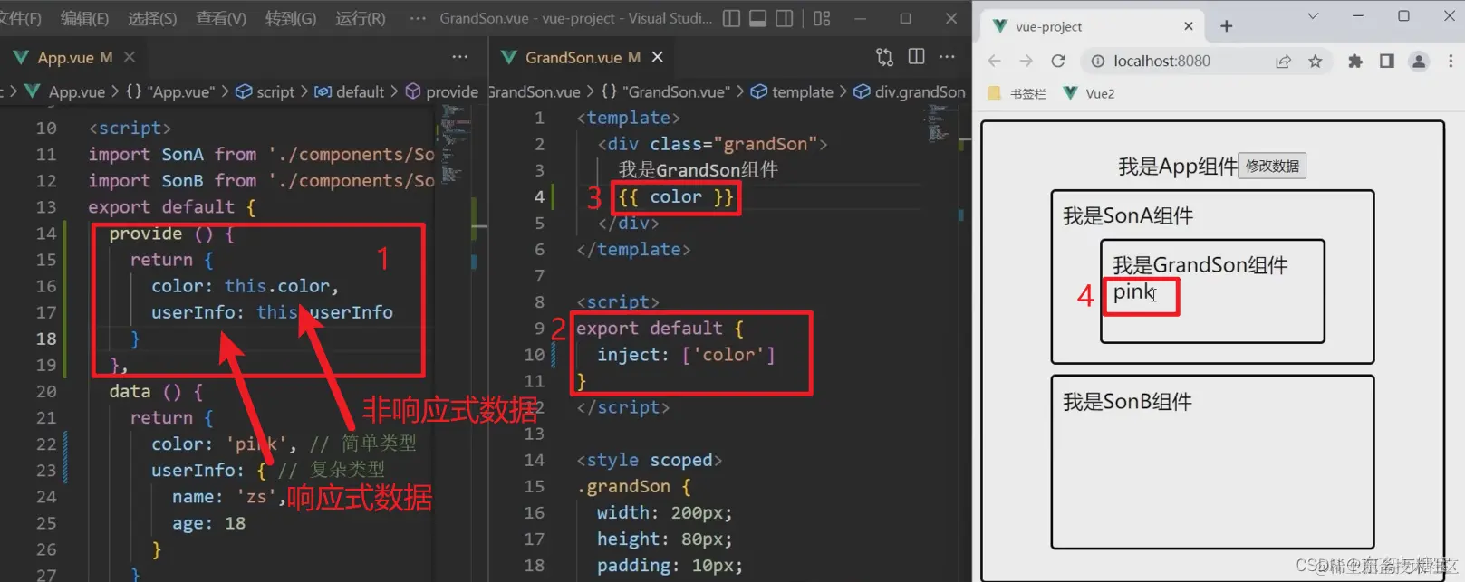This screenshot has width=1465, height=582.
Task: Switch to the App.vue editor tab
Action: coord(63,57)
